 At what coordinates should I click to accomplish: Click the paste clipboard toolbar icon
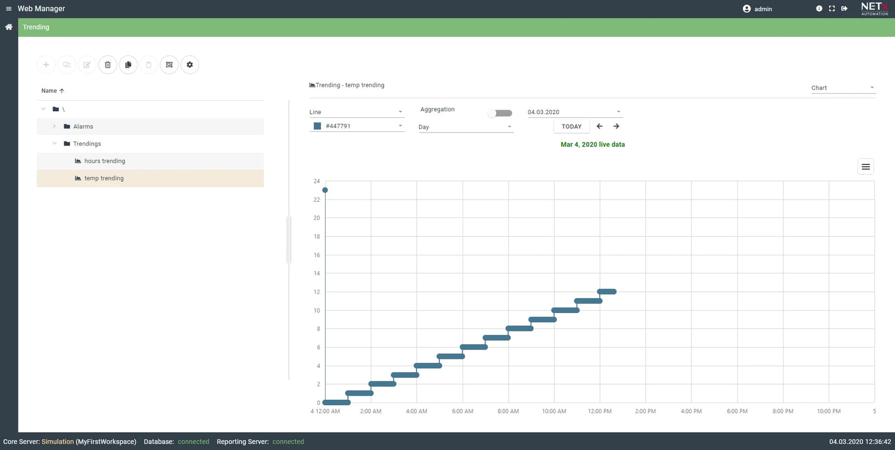pos(148,65)
